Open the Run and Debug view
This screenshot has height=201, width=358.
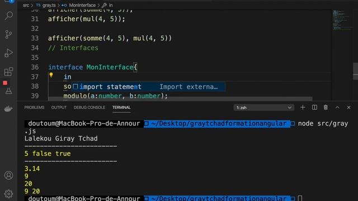[9, 53]
